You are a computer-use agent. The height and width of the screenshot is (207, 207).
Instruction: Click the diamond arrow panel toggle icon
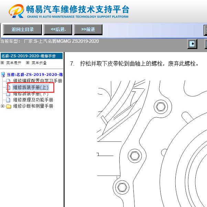192,44
